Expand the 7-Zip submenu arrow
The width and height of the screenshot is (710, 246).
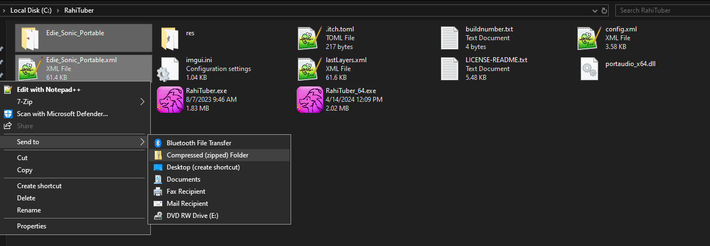tap(142, 101)
